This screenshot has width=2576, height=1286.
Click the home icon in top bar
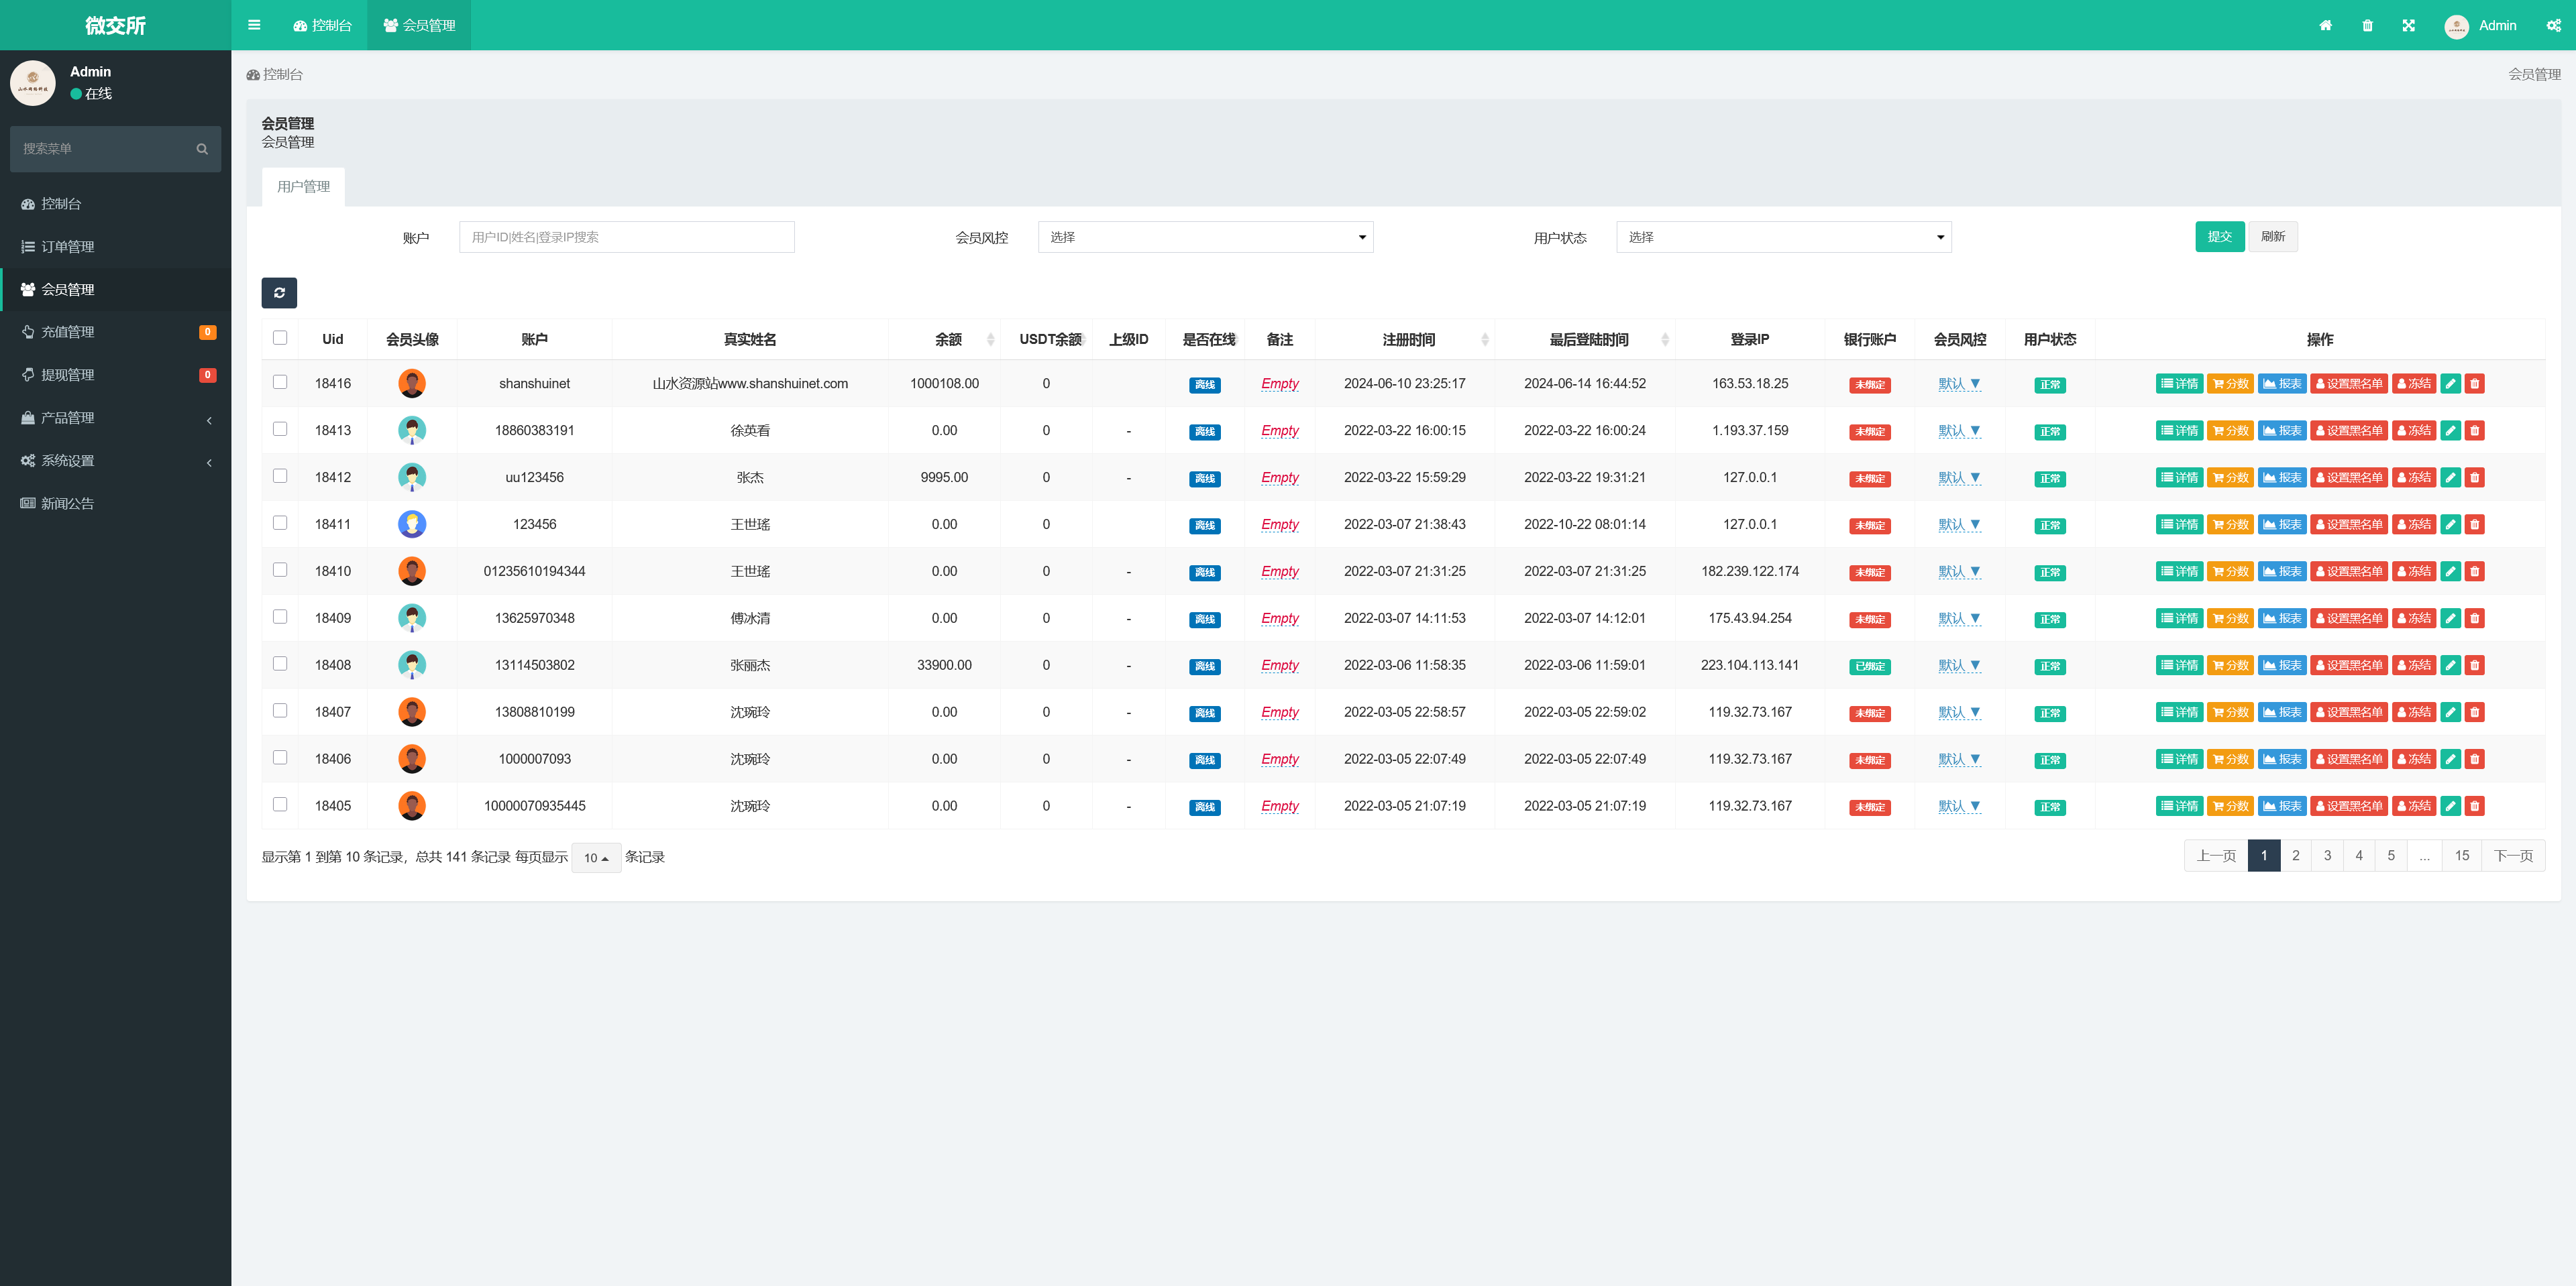tap(2326, 25)
